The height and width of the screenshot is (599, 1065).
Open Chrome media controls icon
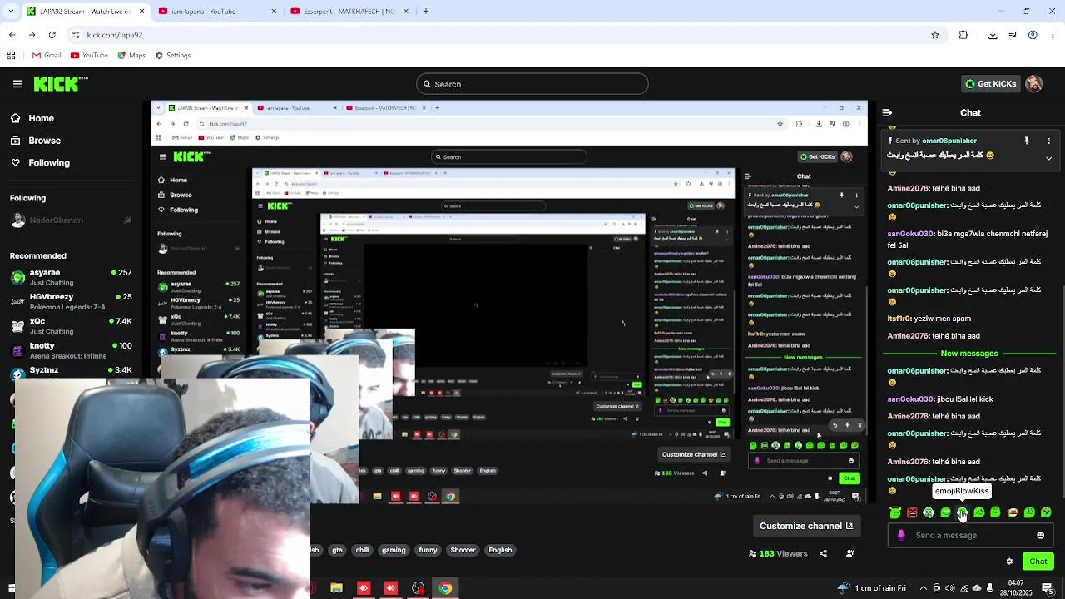pyautogui.click(x=1013, y=35)
